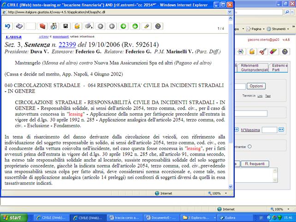Click the scroll up arrow of document scrollbar
This screenshot has width=296, height=222.
(x=231, y=18)
